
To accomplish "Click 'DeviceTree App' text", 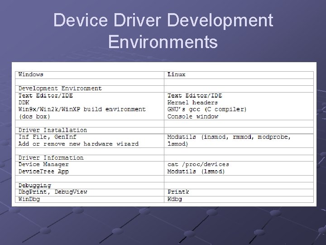I will click(x=43, y=171).
